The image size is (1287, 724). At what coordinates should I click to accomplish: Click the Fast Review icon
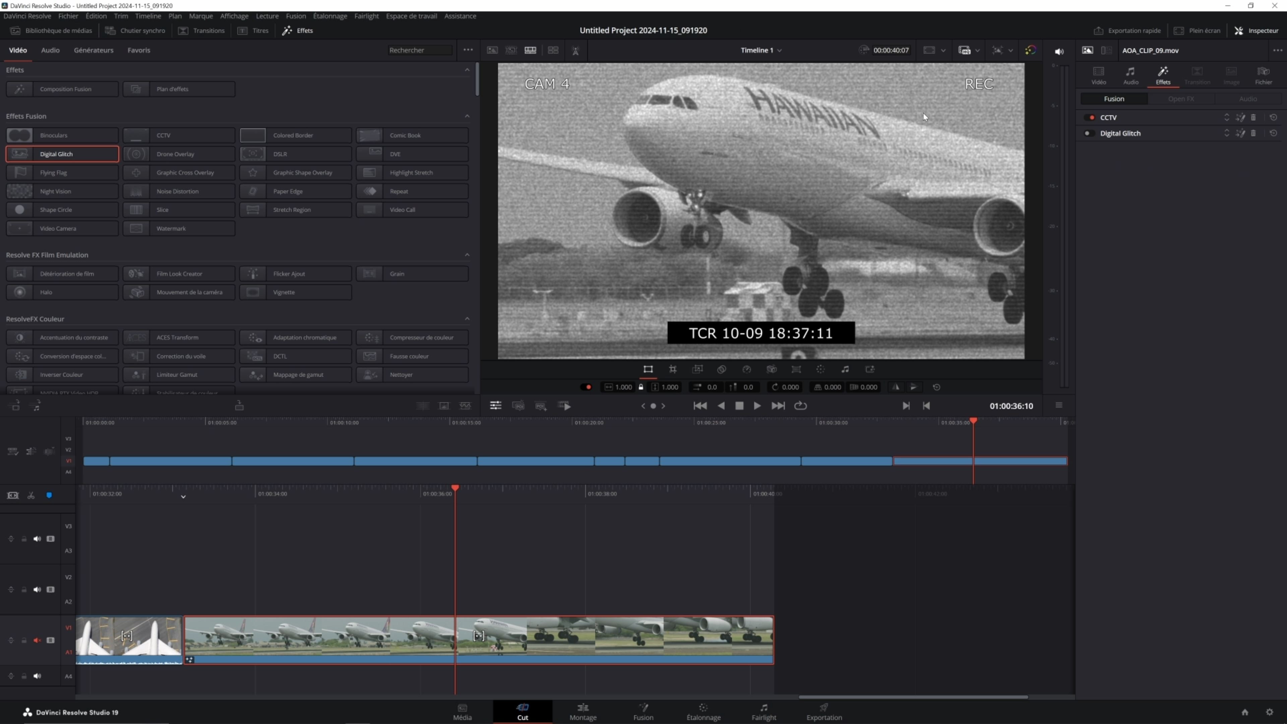point(565,406)
